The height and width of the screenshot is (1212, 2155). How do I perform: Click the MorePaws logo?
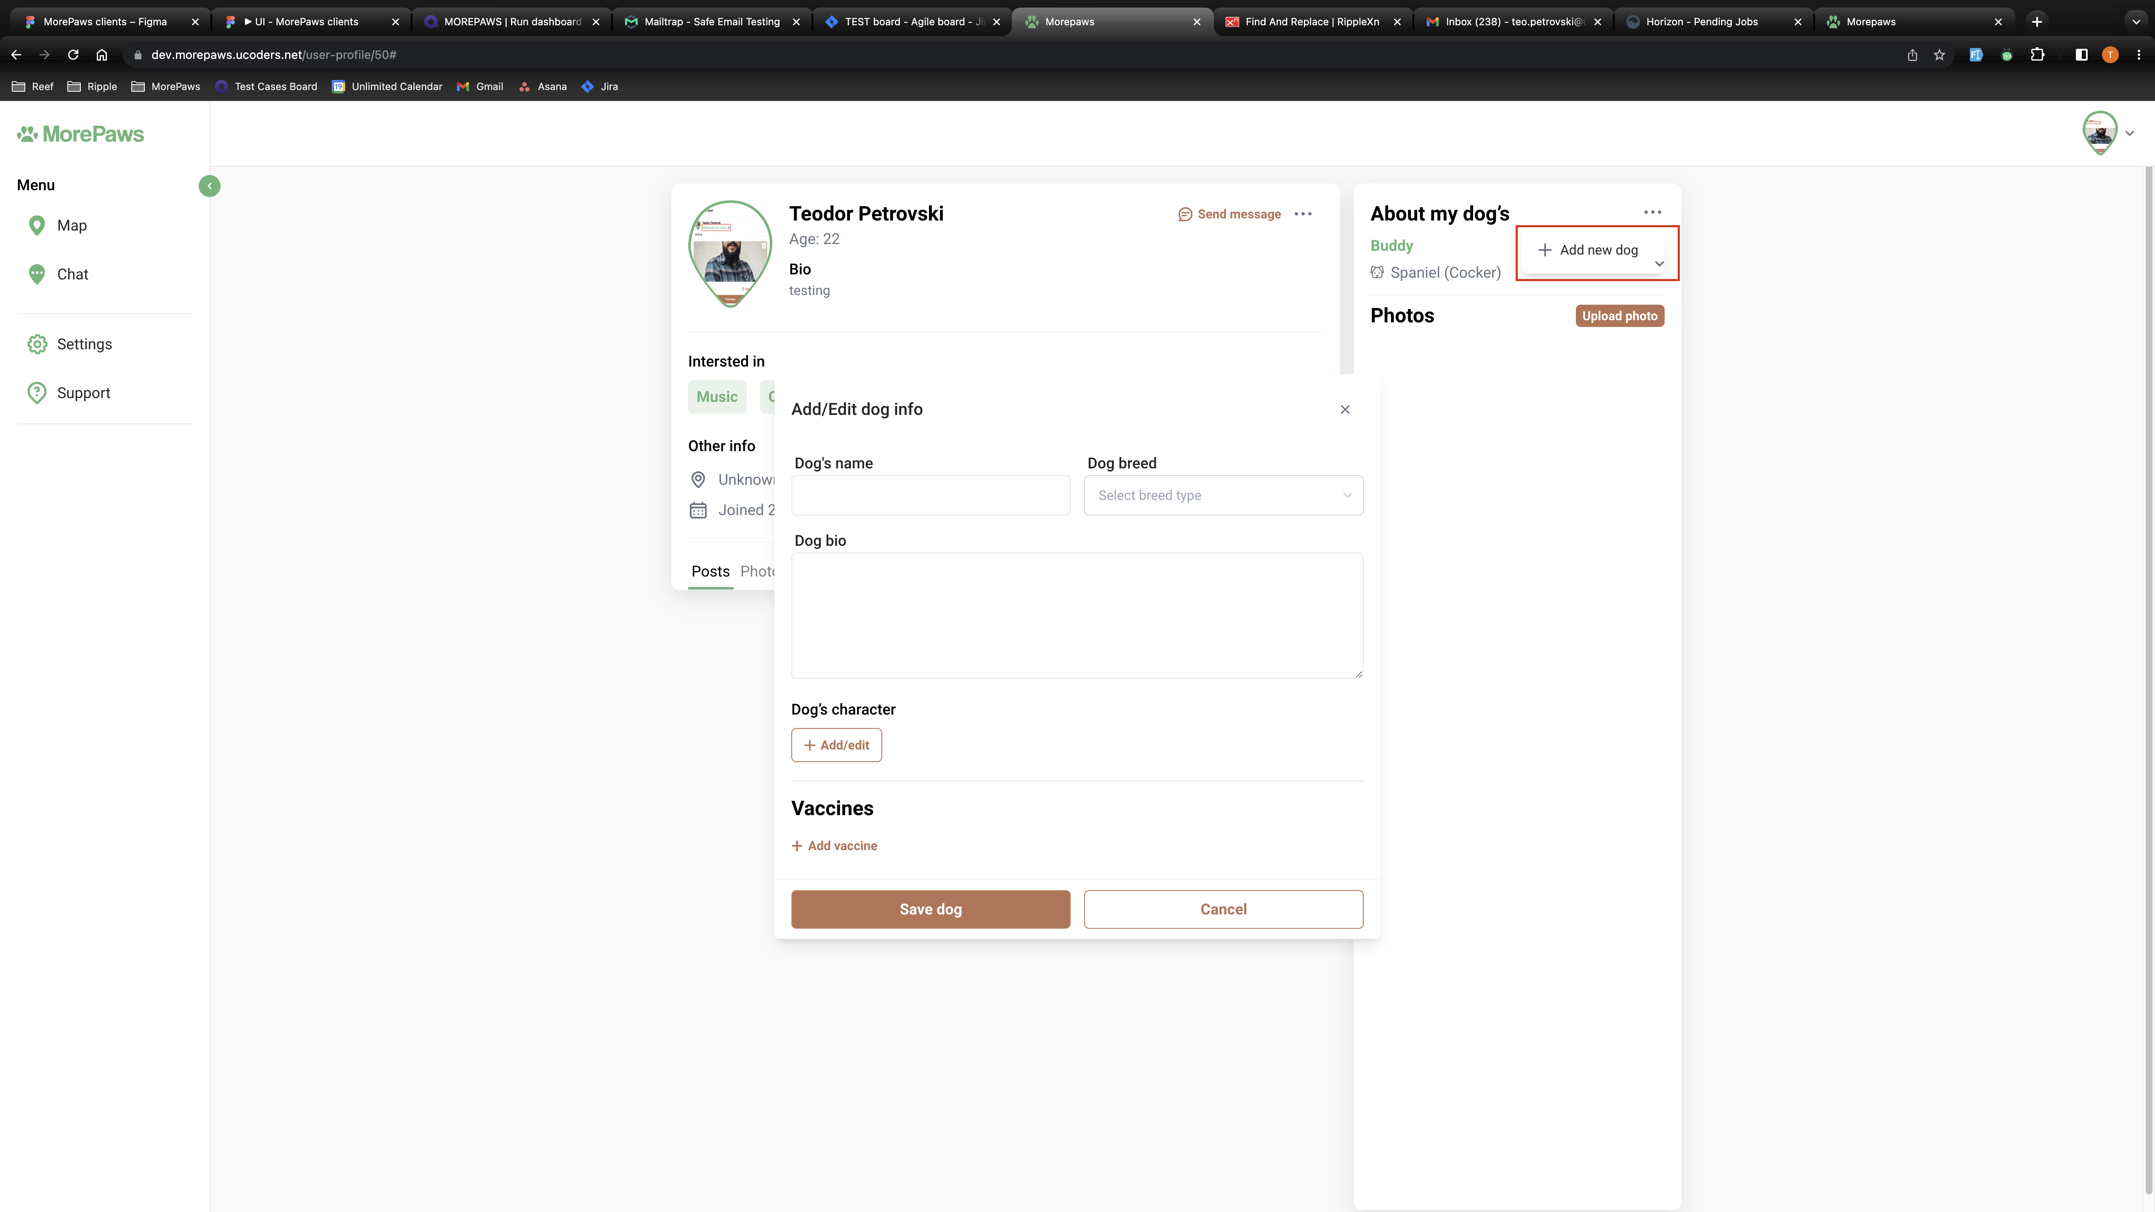pos(80,134)
